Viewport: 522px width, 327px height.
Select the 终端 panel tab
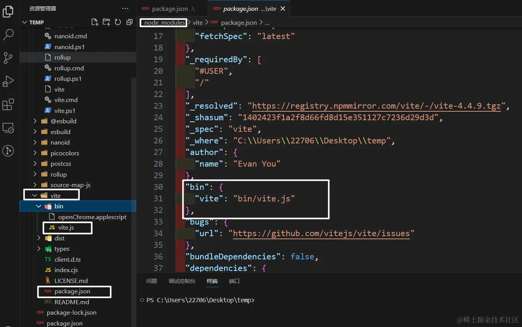pyautogui.click(x=212, y=281)
